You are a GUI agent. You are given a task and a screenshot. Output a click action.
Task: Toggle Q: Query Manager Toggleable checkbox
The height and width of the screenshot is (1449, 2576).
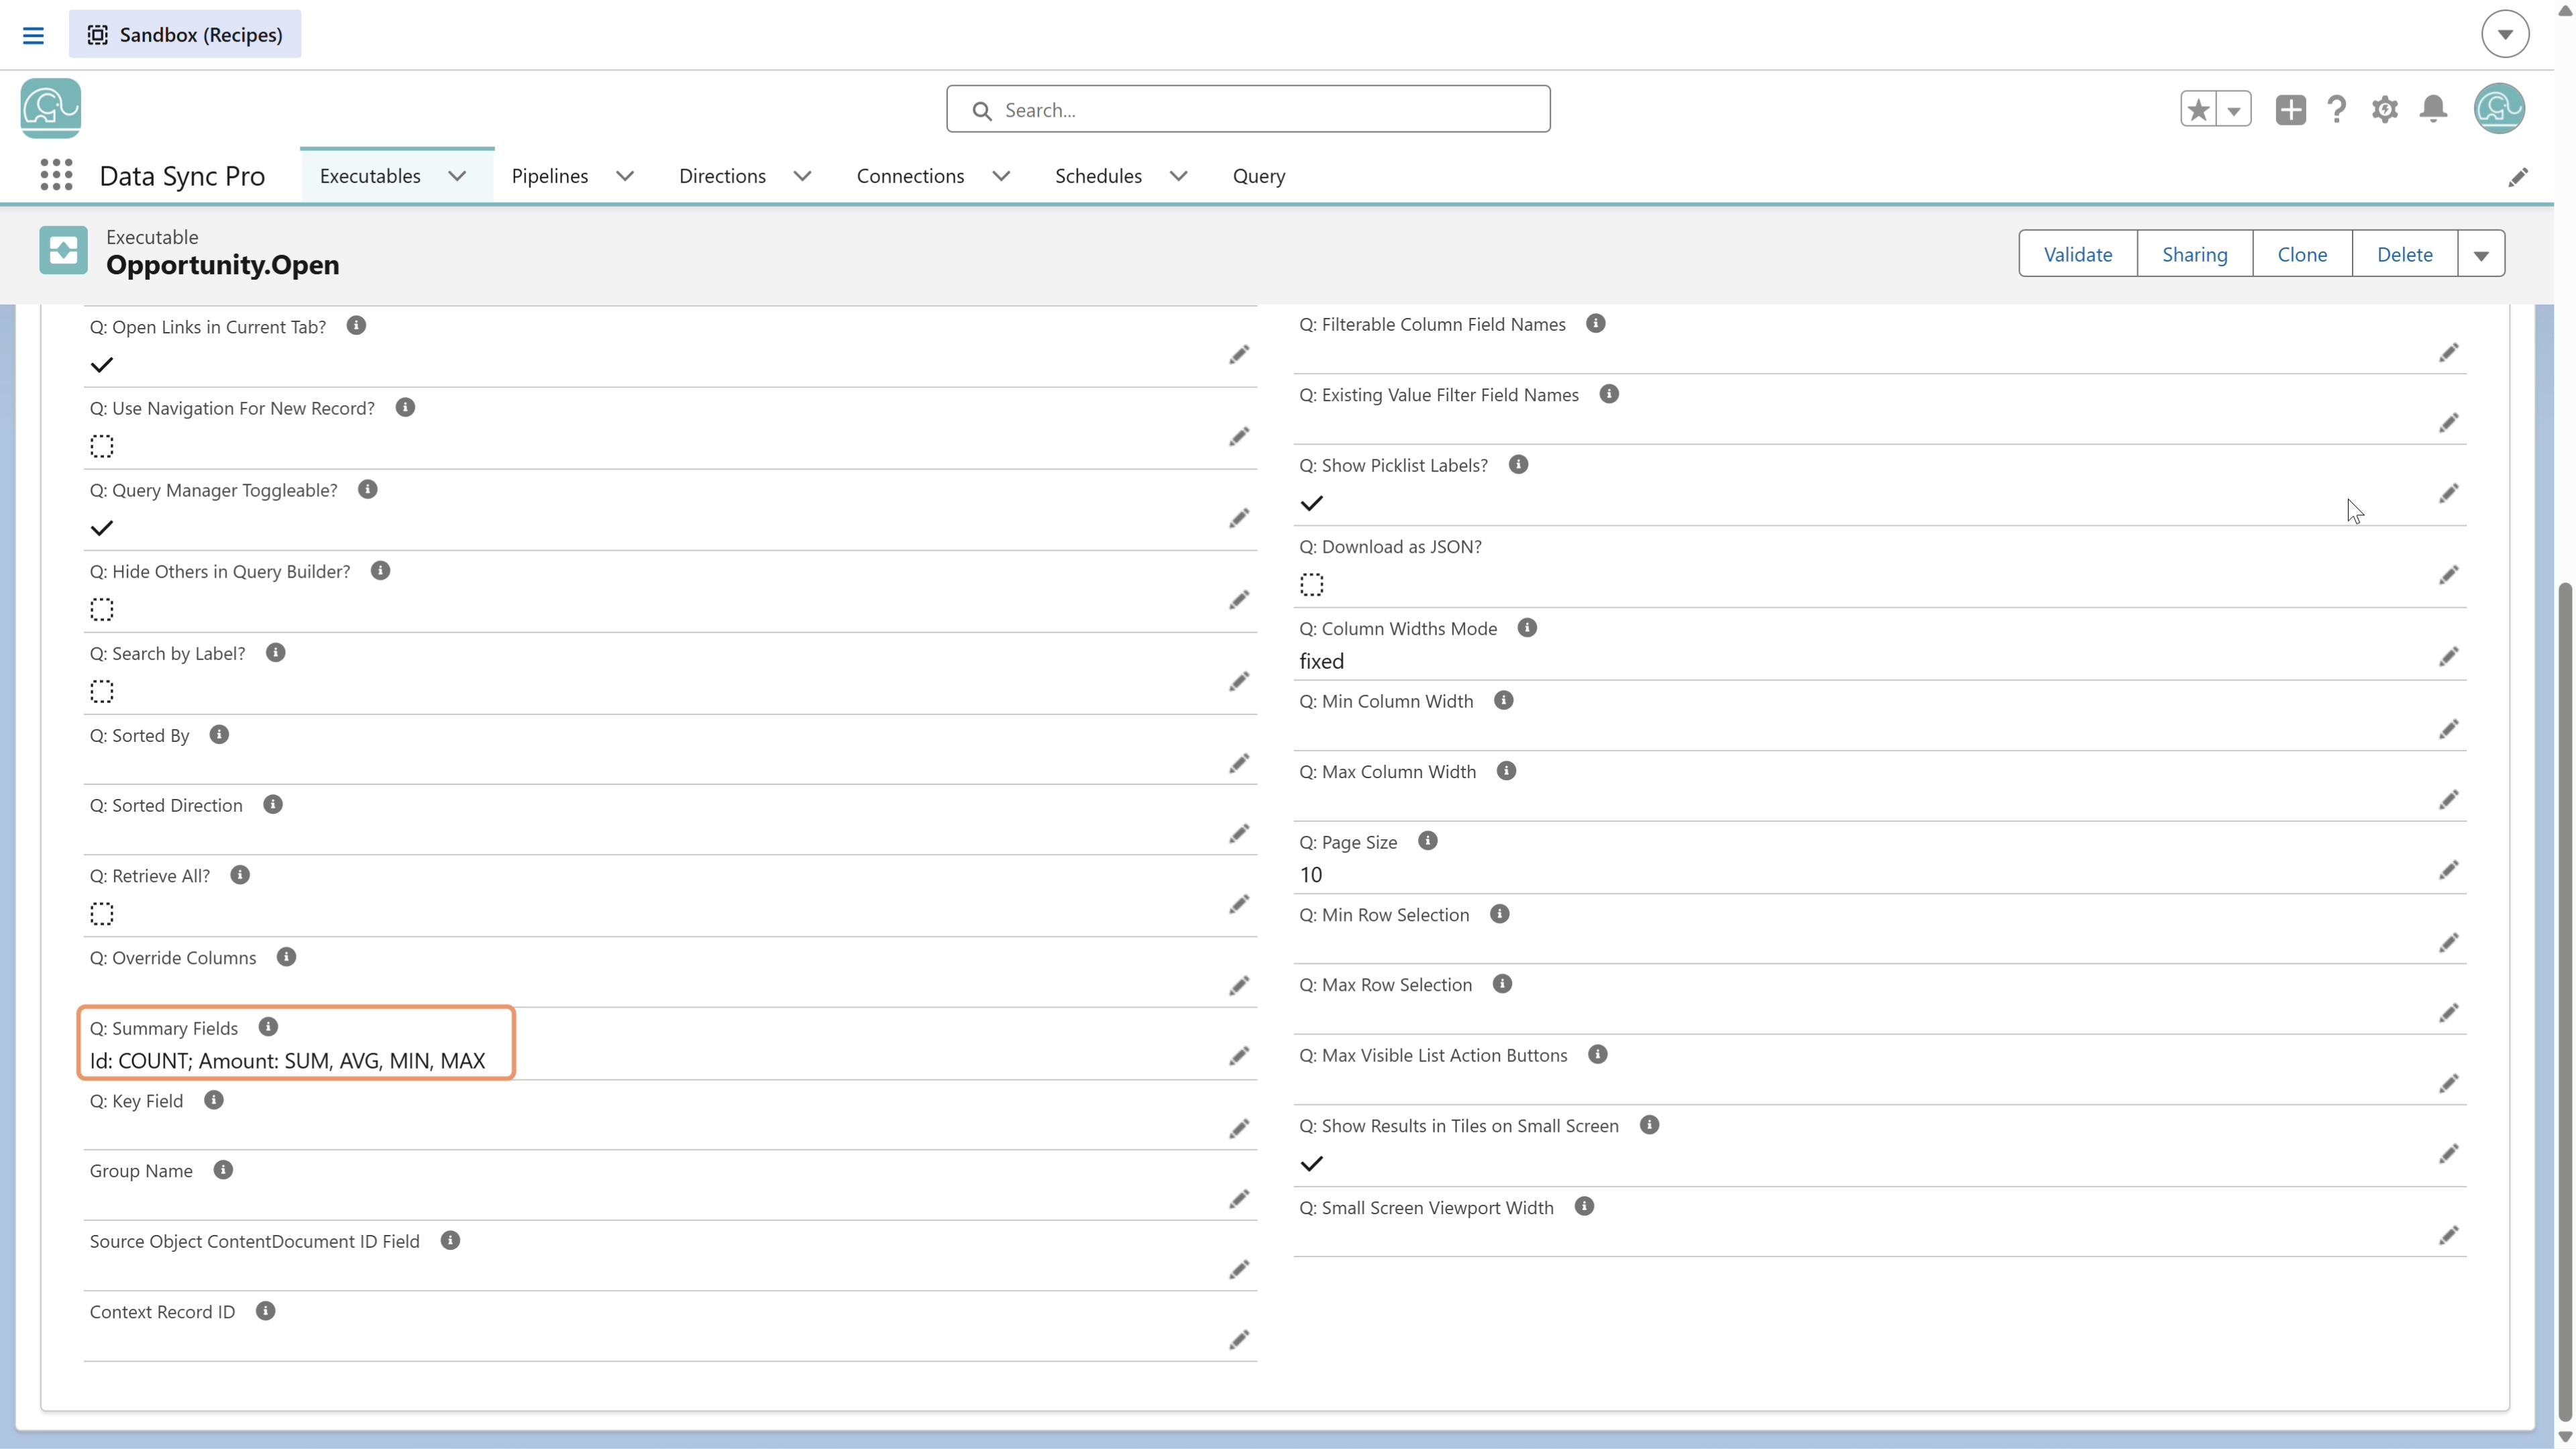coord(101,528)
